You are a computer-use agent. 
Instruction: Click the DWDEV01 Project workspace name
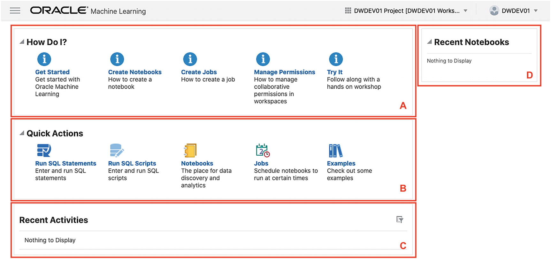click(407, 11)
